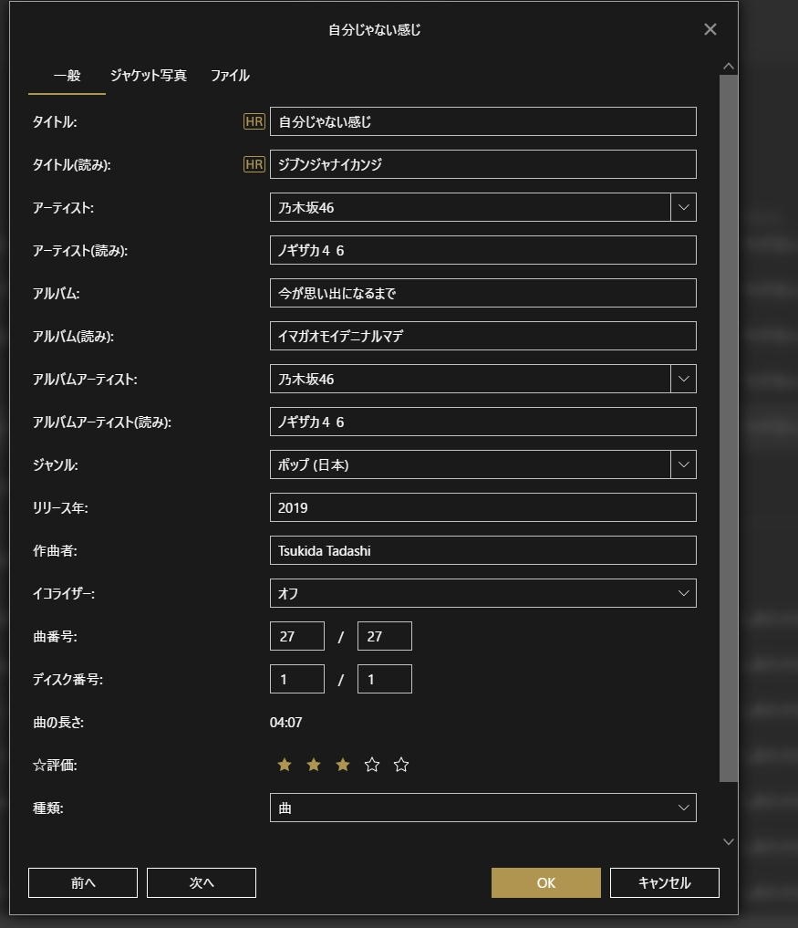This screenshot has height=928, width=798.
Task: Click the 曲の長さ value 04:07
Action: [x=285, y=722]
